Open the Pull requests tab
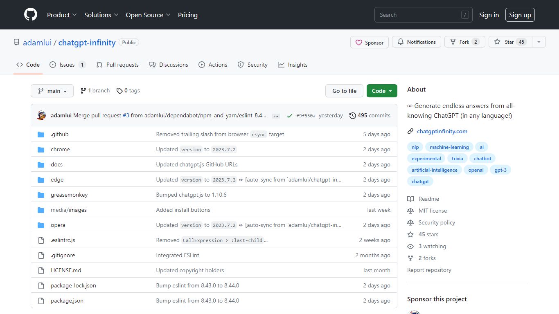 (x=117, y=65)
